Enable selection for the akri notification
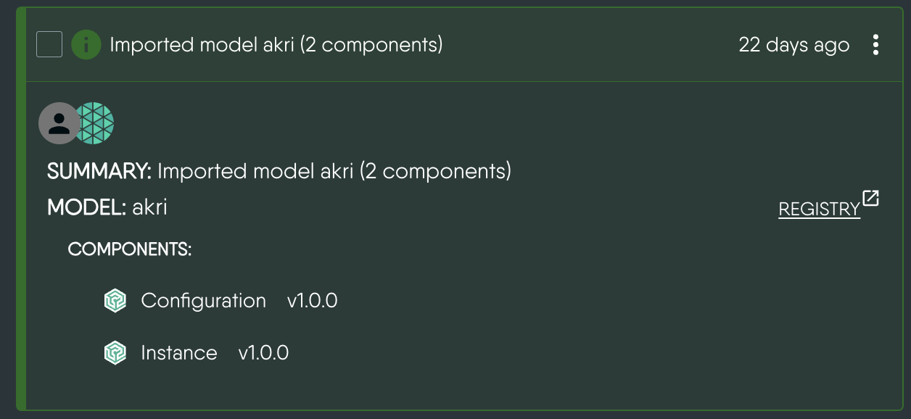This screenshot has height=419, width=911. [x=49, y=44]
